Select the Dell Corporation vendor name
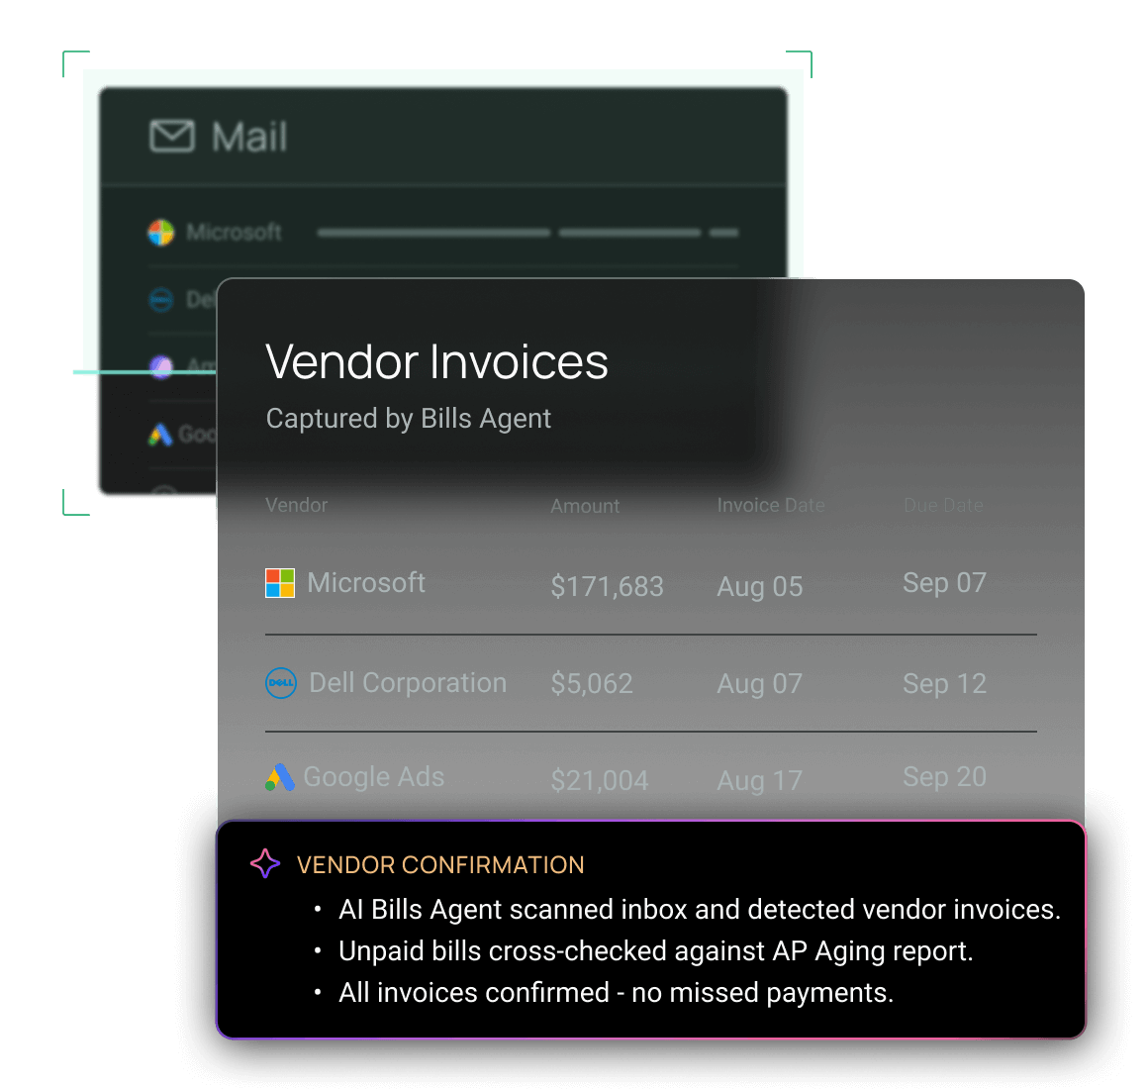The height and width of the screenshot is (1089, 1148). [408, 682]
